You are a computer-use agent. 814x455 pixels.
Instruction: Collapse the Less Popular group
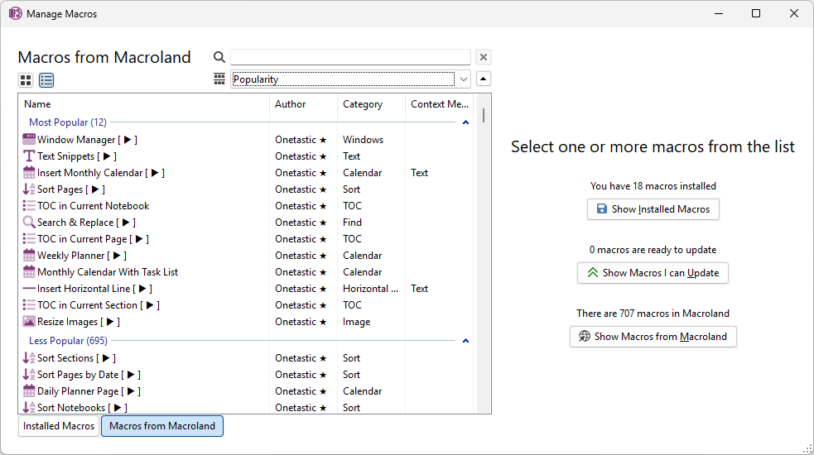465,341
